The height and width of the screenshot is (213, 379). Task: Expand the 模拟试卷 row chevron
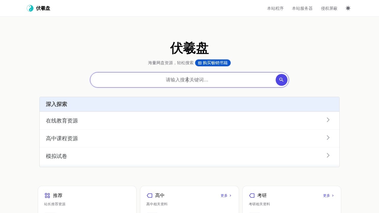328,155
